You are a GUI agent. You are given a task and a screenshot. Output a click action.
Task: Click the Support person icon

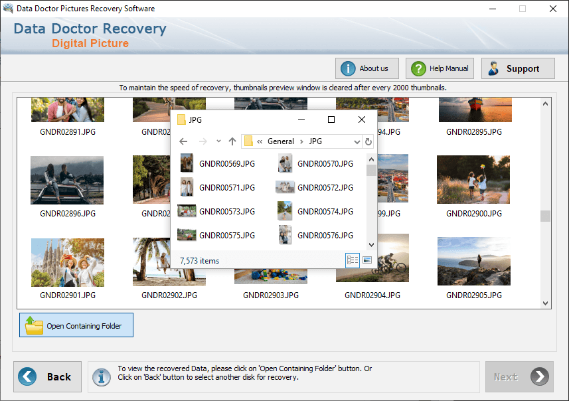tap(493, 68)
